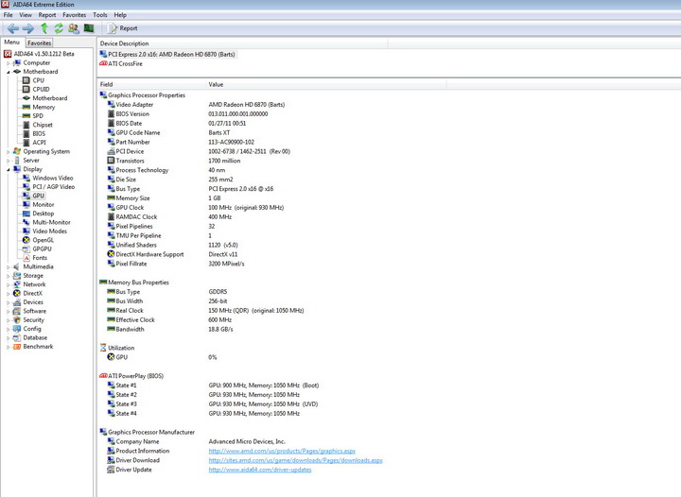Click the Field column header
The width and height of the screenshot is (681, 497).
pyautogui.click(x=151, y=85)
